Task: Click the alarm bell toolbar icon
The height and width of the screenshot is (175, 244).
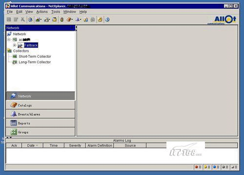Action: click(78, 19)
